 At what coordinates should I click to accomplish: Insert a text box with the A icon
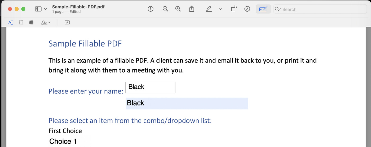[x=67, y=22]
